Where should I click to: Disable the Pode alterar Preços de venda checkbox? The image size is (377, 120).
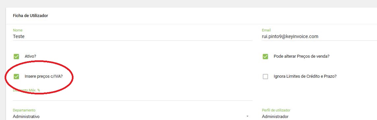point(265,57)
